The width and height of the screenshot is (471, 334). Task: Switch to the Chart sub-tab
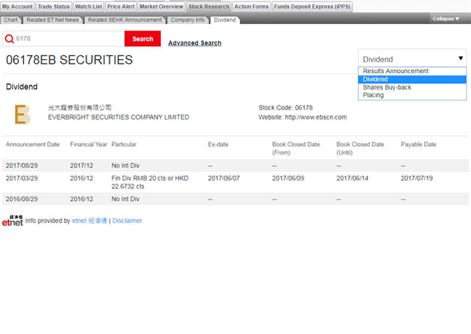point(11,20)
